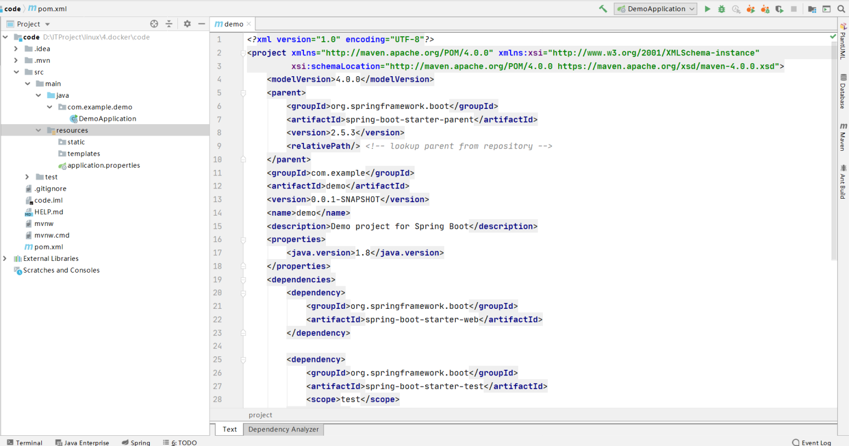
Task: Run with Coverage shield icon
Action: [780, 9]
